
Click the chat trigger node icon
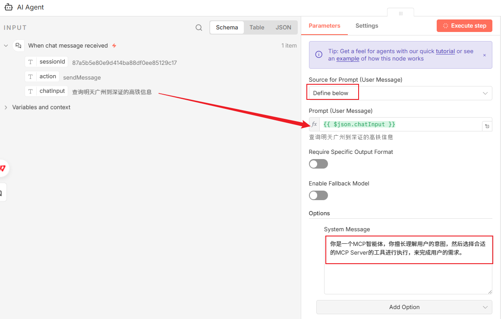19,46
